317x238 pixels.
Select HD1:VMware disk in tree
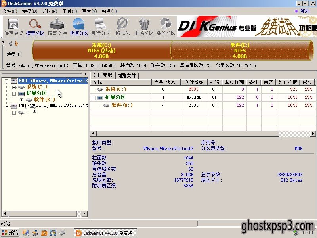[53, 106]
